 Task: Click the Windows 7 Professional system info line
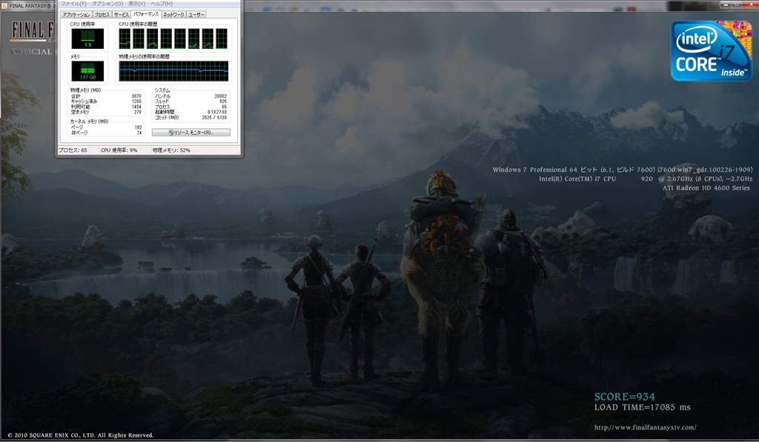tap(623, 170)
